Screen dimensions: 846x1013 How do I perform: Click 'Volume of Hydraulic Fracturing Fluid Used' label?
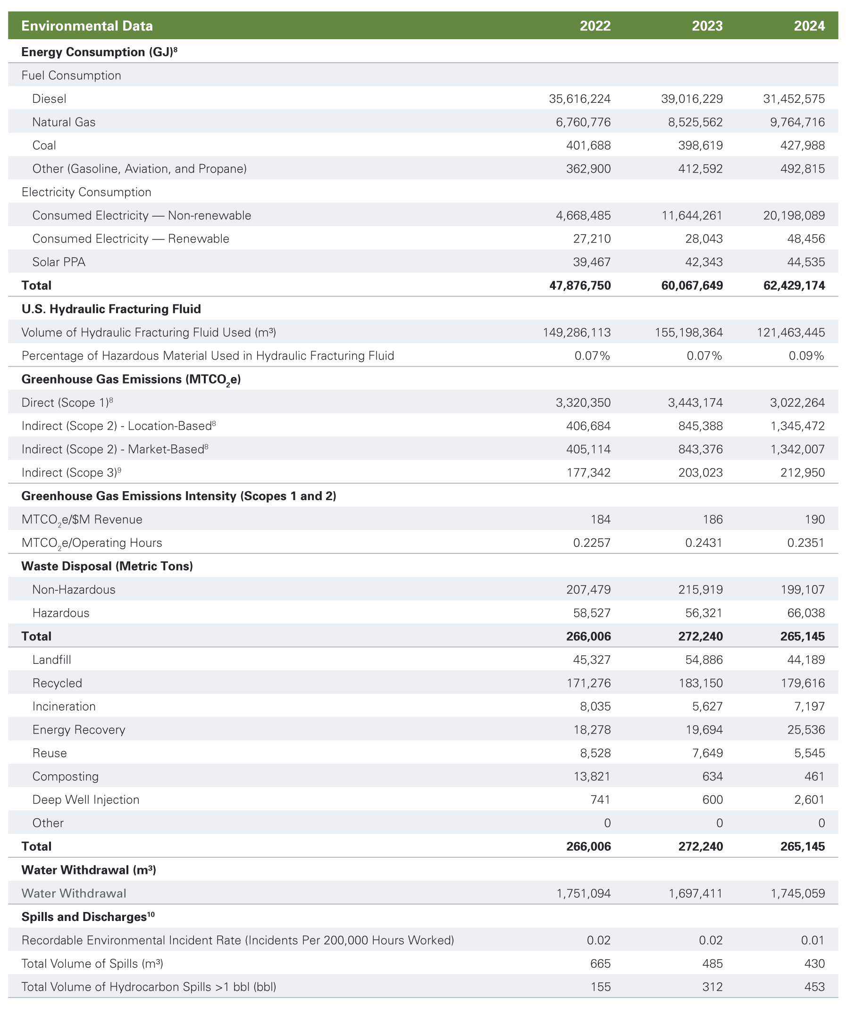click(149, 332)
